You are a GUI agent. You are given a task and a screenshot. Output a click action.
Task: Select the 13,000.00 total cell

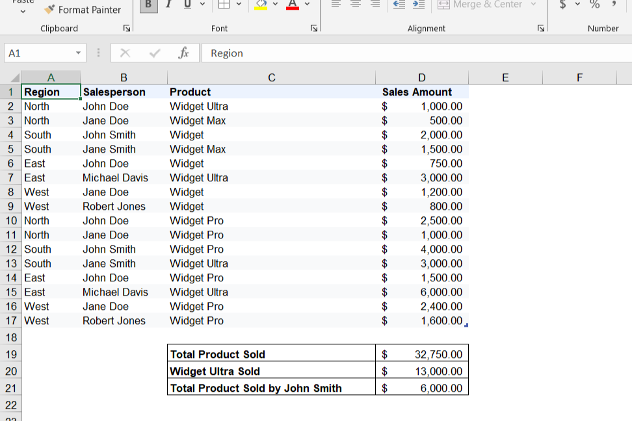(x=421, y=371)
